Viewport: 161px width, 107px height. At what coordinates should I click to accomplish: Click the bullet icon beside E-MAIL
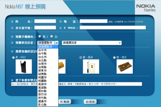coord(60,28)
